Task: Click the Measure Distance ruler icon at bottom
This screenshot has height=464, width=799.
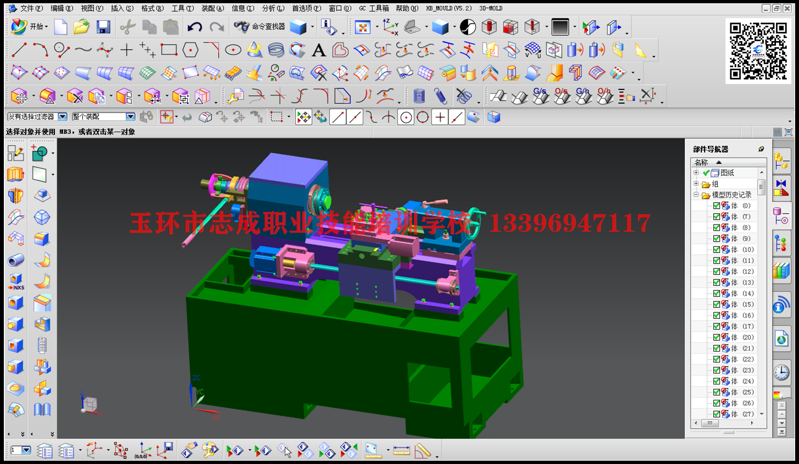Action: (401, 451)
